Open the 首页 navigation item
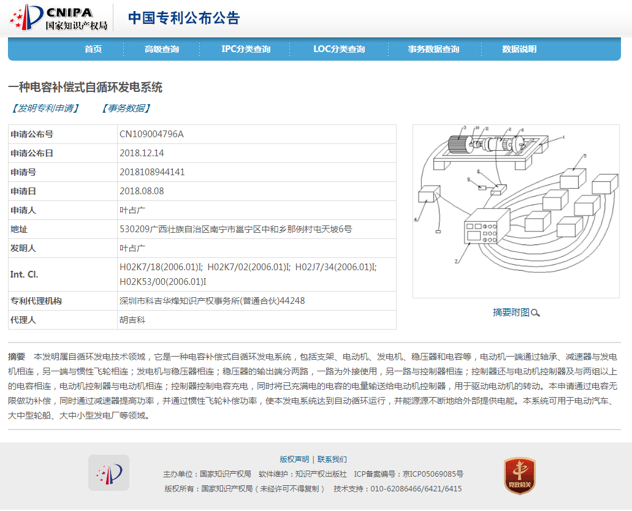This screenshot has height=511, width=632. pyautogui.click(x=93, y=49)
